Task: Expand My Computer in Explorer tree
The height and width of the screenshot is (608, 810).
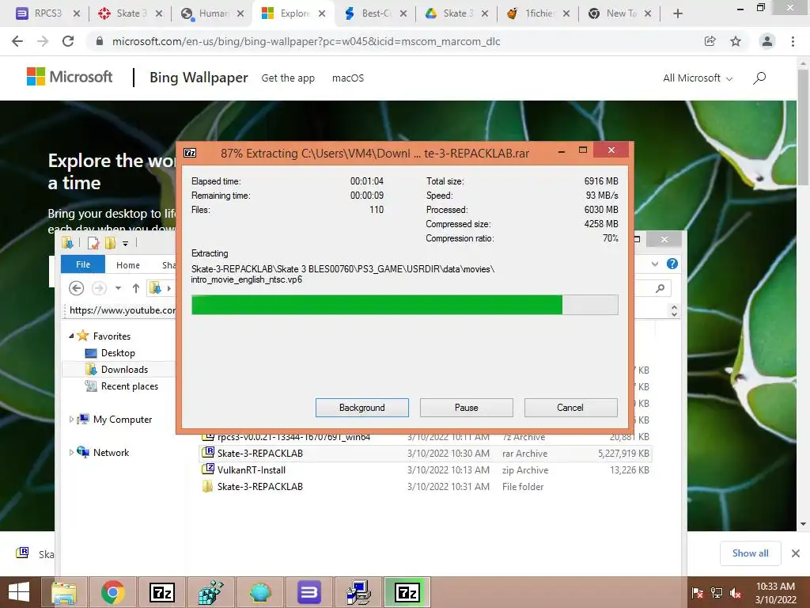Action: (x=71, y=420)
